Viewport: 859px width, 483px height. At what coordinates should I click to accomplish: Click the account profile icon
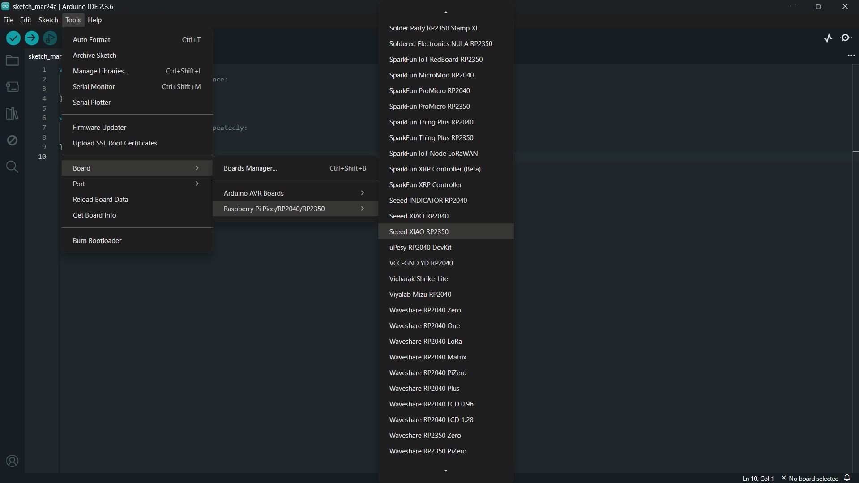point(12,461)
